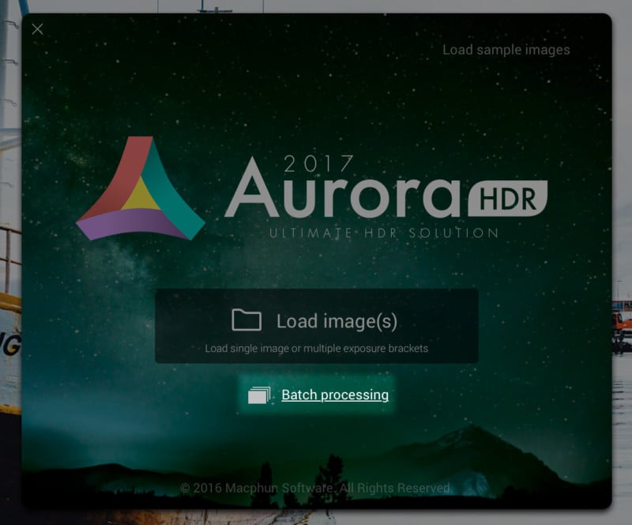This screenshot has width=632, height=525.
Task: Click the stacked images Batch processing icon
Action: (x=259, y=395)
